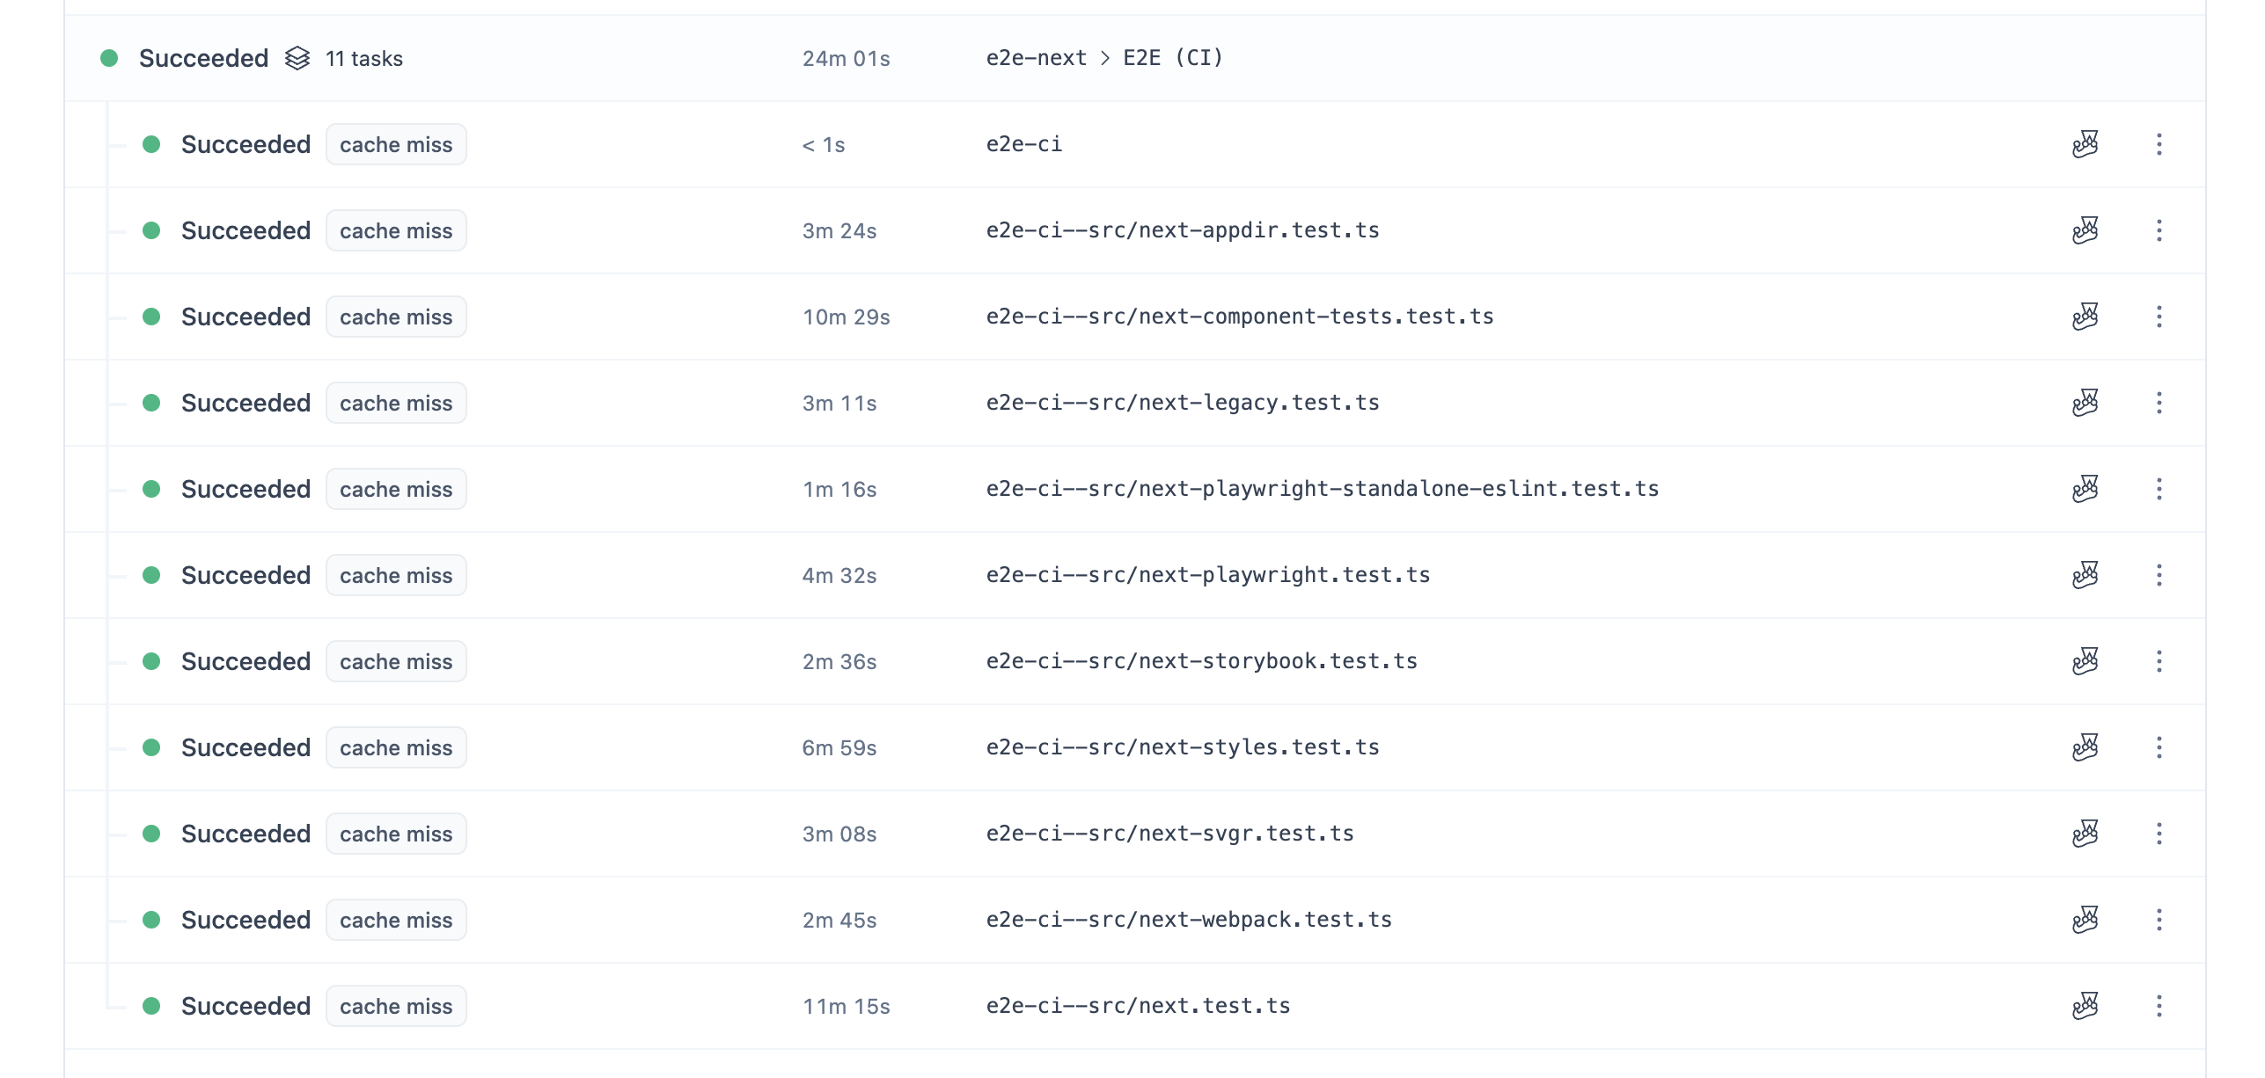
Task: Click Jest icon on next-storybook.test.ts row
Action: (2085, 661)
